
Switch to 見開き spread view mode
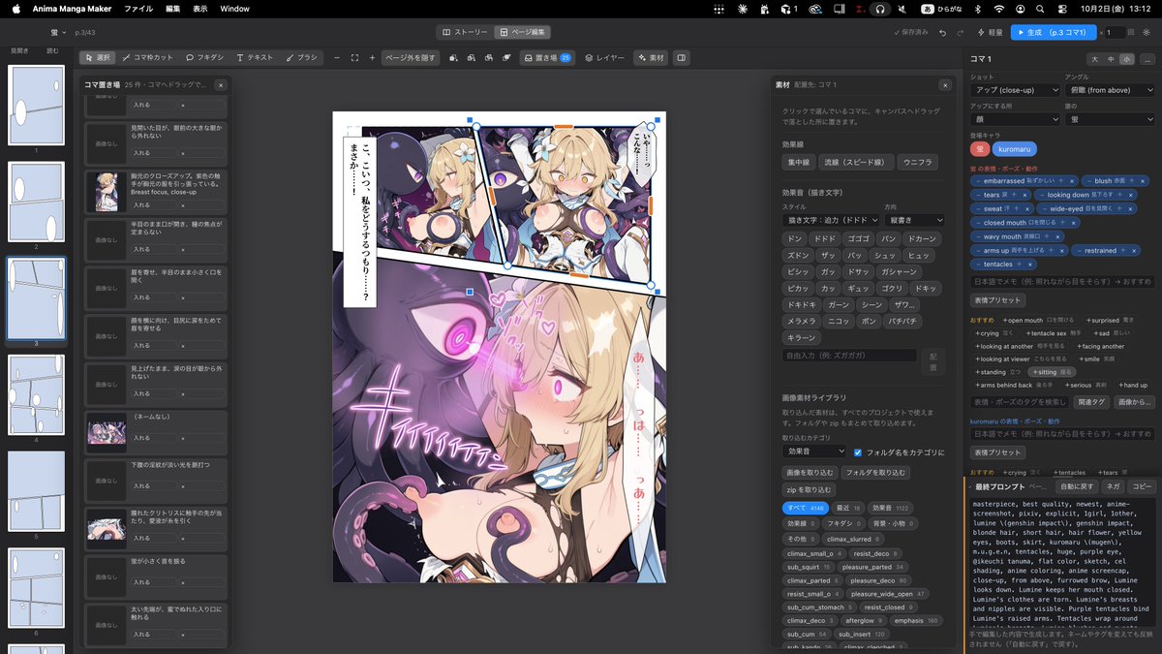(x=19, y=50)
